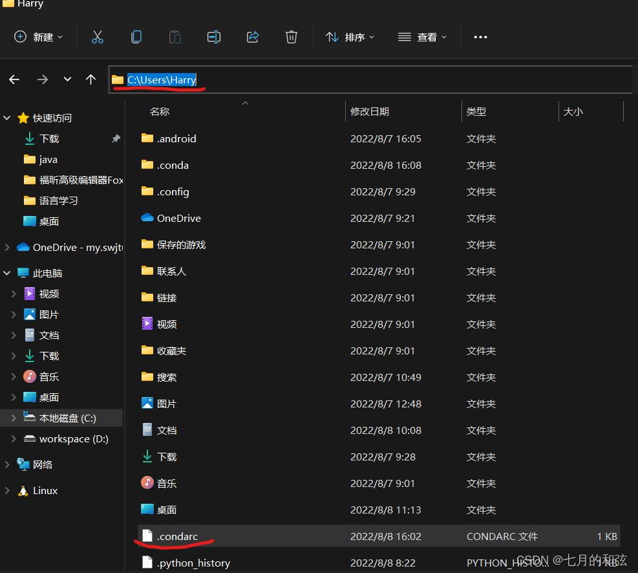Image resolution: width=638 pixels, height=573 pixels.
Task: Collapse the 快速访问 tree section
Action: click(8, 118)
